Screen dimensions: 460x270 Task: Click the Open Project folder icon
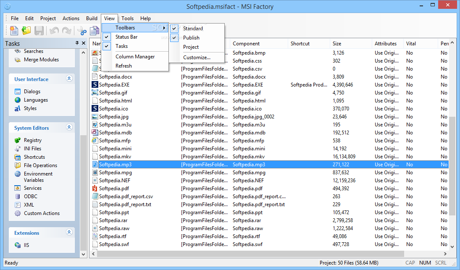(26, 31)
